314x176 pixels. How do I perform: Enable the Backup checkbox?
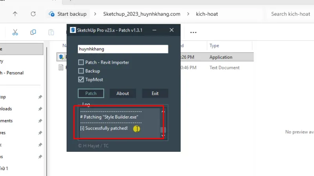tap(81, 71)
